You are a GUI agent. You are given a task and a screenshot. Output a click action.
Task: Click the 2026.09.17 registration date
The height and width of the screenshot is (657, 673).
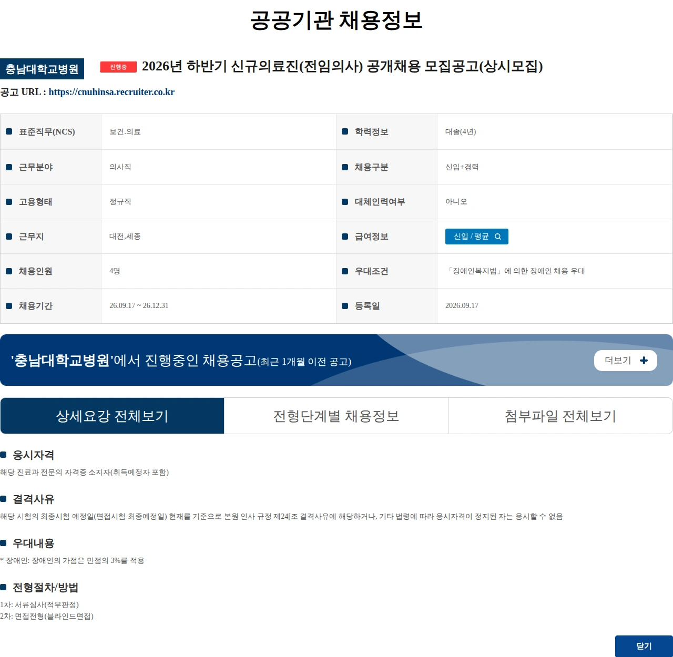click(x=462, y=305)
